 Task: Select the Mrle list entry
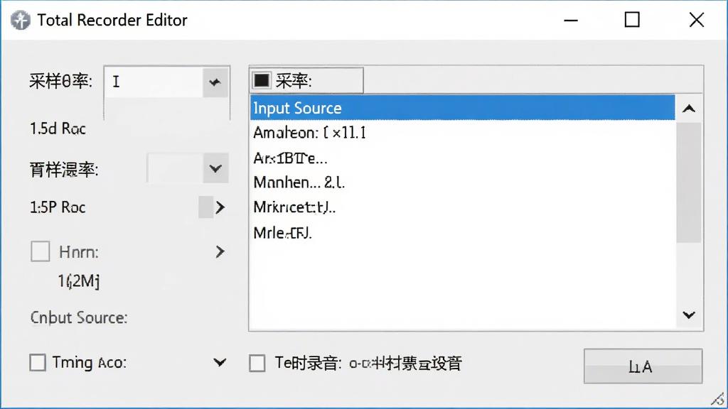pos(282,233)
